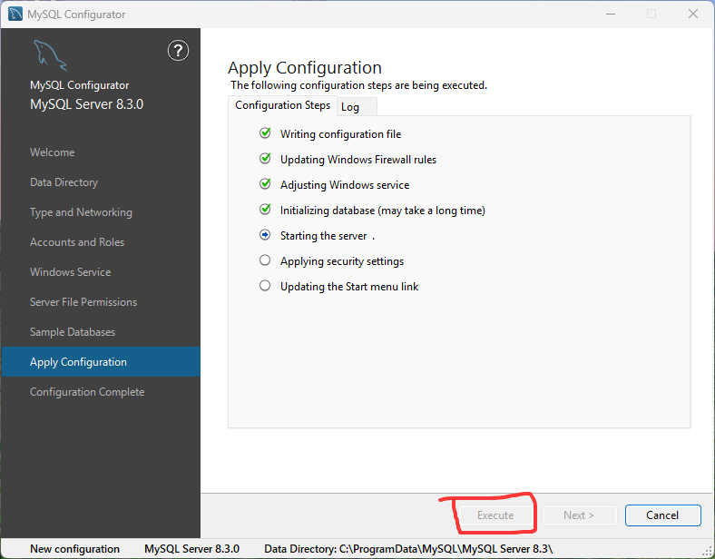
Task: Click the green check beside Updating Windows Firewall rules
Action: [x=265, y=159]
